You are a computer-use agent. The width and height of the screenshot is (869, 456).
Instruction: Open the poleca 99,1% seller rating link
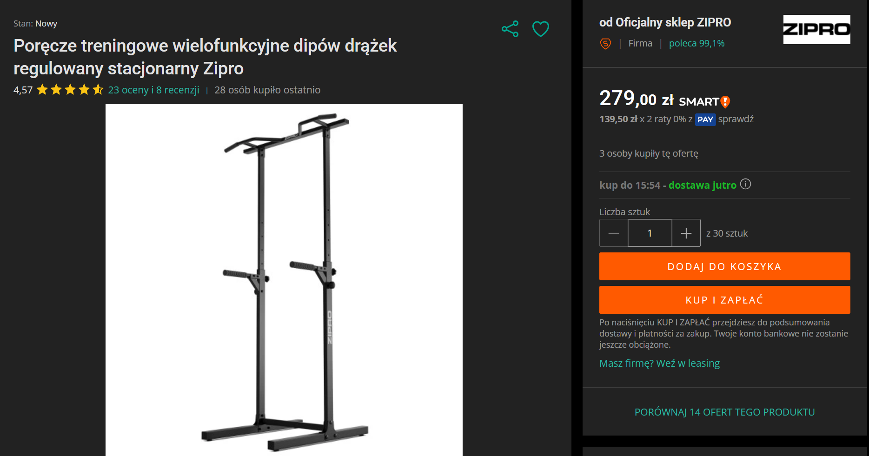click(x=697, y=43)
